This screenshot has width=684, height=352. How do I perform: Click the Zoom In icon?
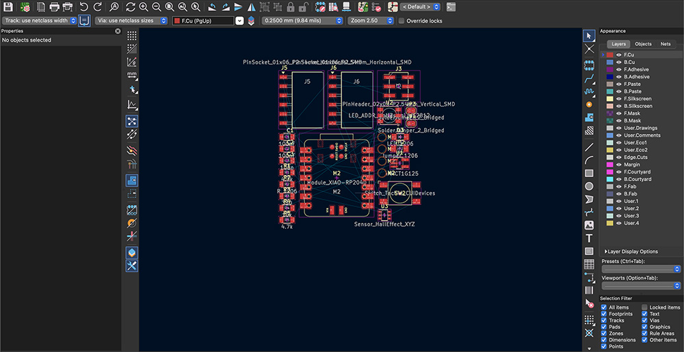[144, 7]
